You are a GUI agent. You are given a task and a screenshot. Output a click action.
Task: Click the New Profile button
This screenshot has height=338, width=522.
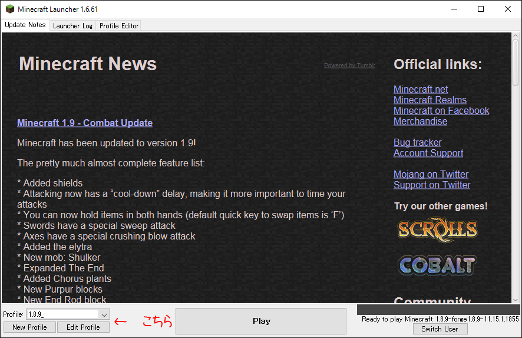tap(29, 327)
